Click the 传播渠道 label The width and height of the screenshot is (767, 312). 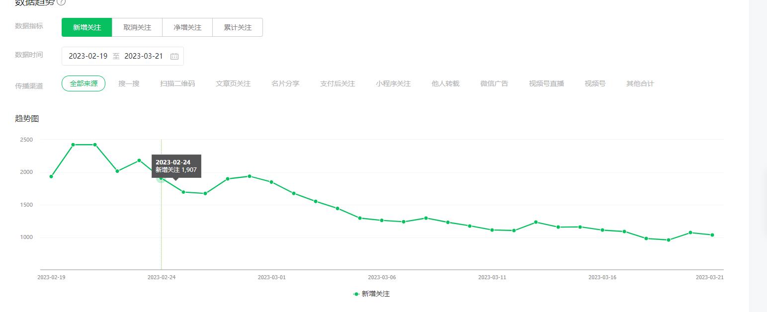click(x=29, y=86)
